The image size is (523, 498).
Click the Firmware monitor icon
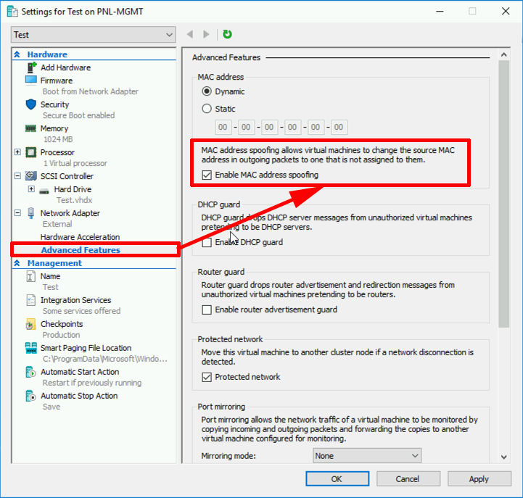coord(31,80)
